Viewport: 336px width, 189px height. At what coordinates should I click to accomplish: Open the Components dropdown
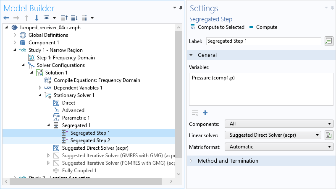(x=279, y=124)
